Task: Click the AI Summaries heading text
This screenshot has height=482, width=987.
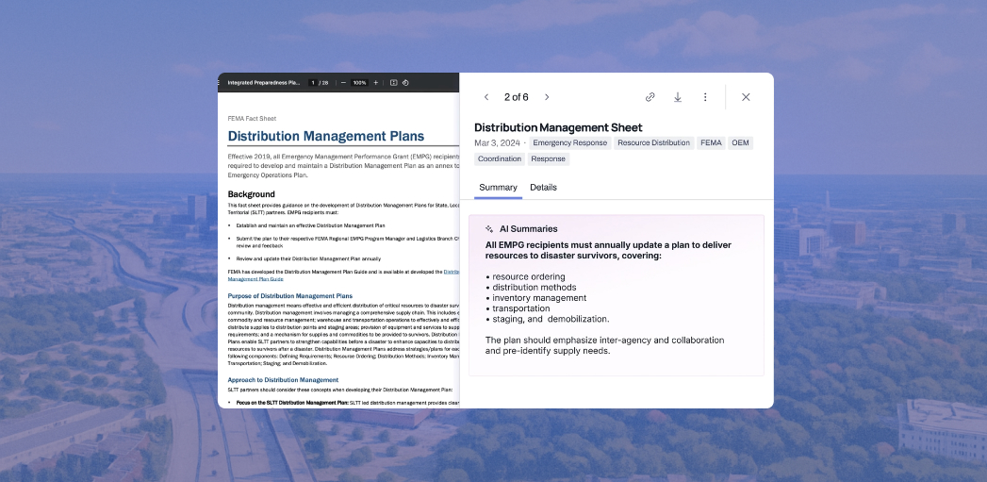Action: (528, 229)
